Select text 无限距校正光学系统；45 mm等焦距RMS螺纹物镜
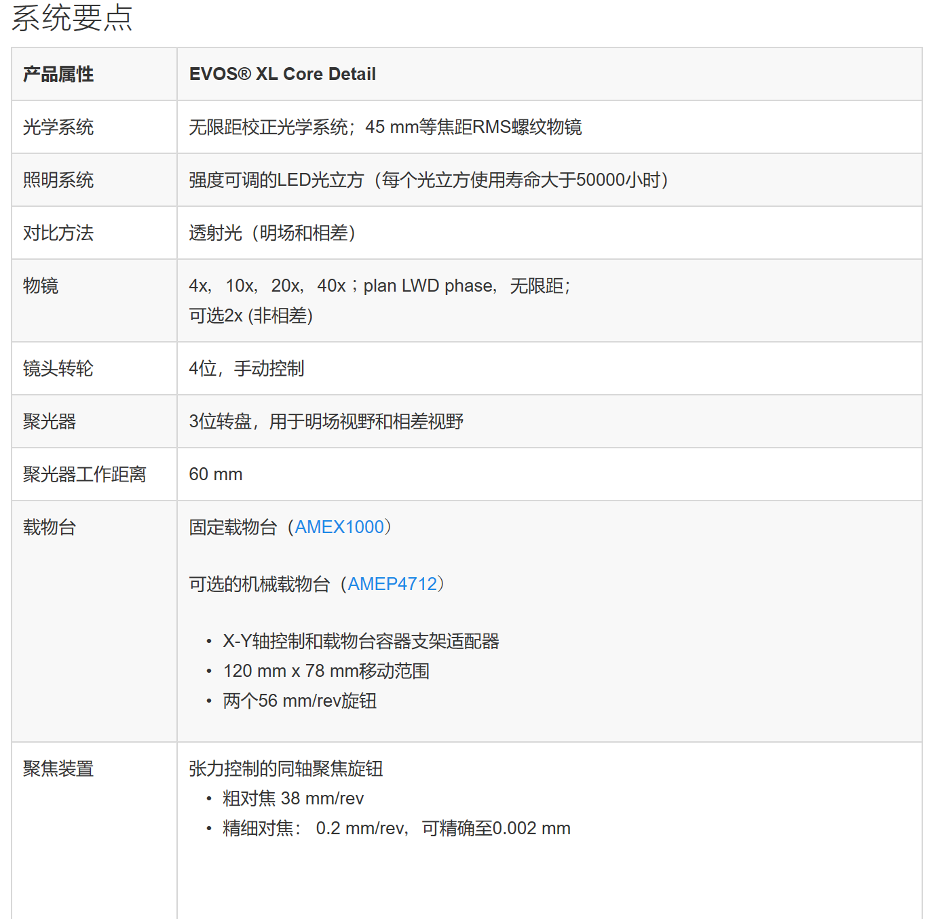The height and width of the screenshot is (919, 927). click(x=385, y=127)
